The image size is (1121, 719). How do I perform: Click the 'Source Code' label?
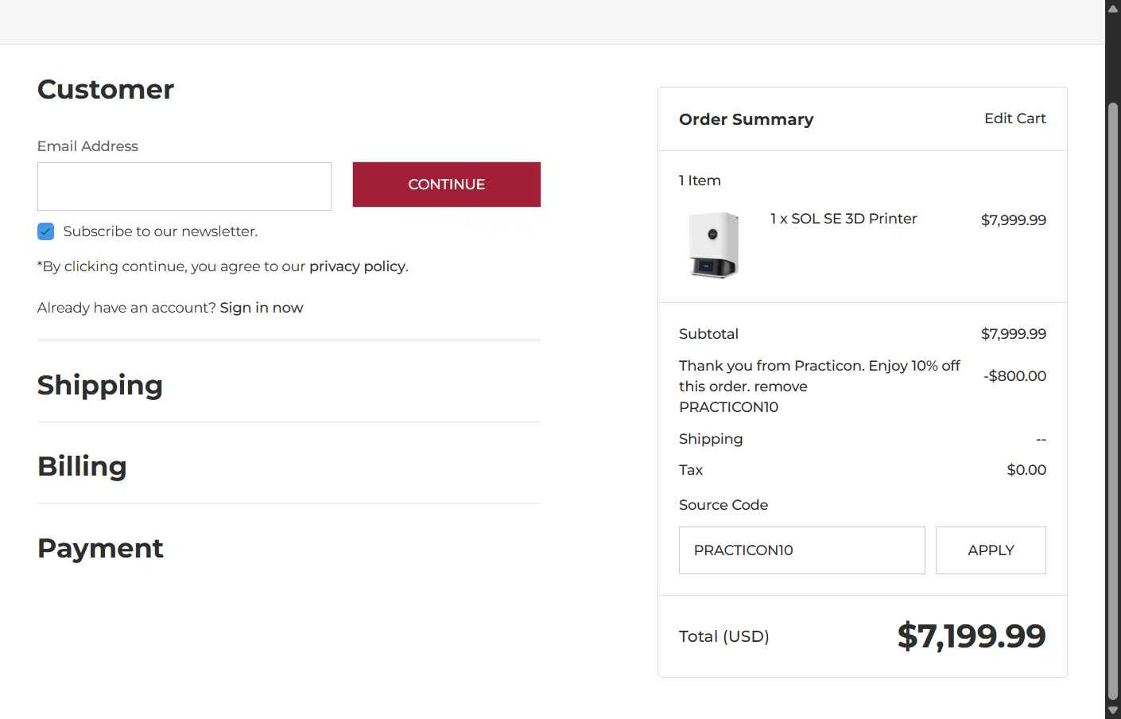pyautogui.click(x=723, y=505)
